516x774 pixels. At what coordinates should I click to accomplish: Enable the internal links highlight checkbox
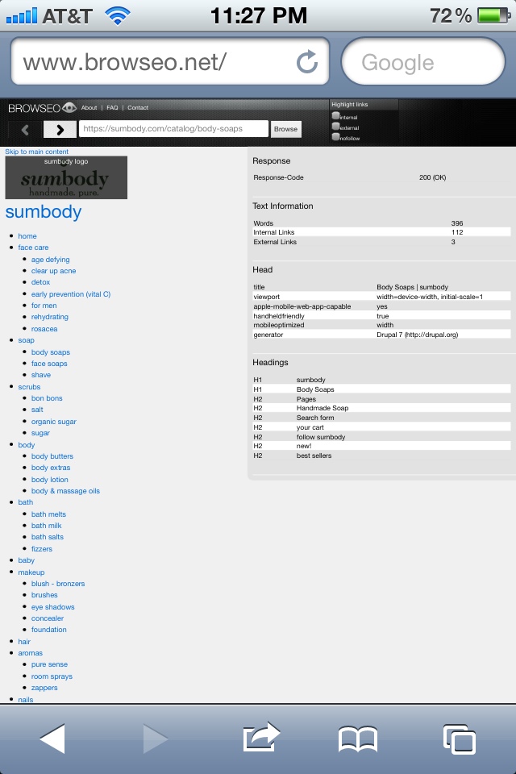pos(335,116)
